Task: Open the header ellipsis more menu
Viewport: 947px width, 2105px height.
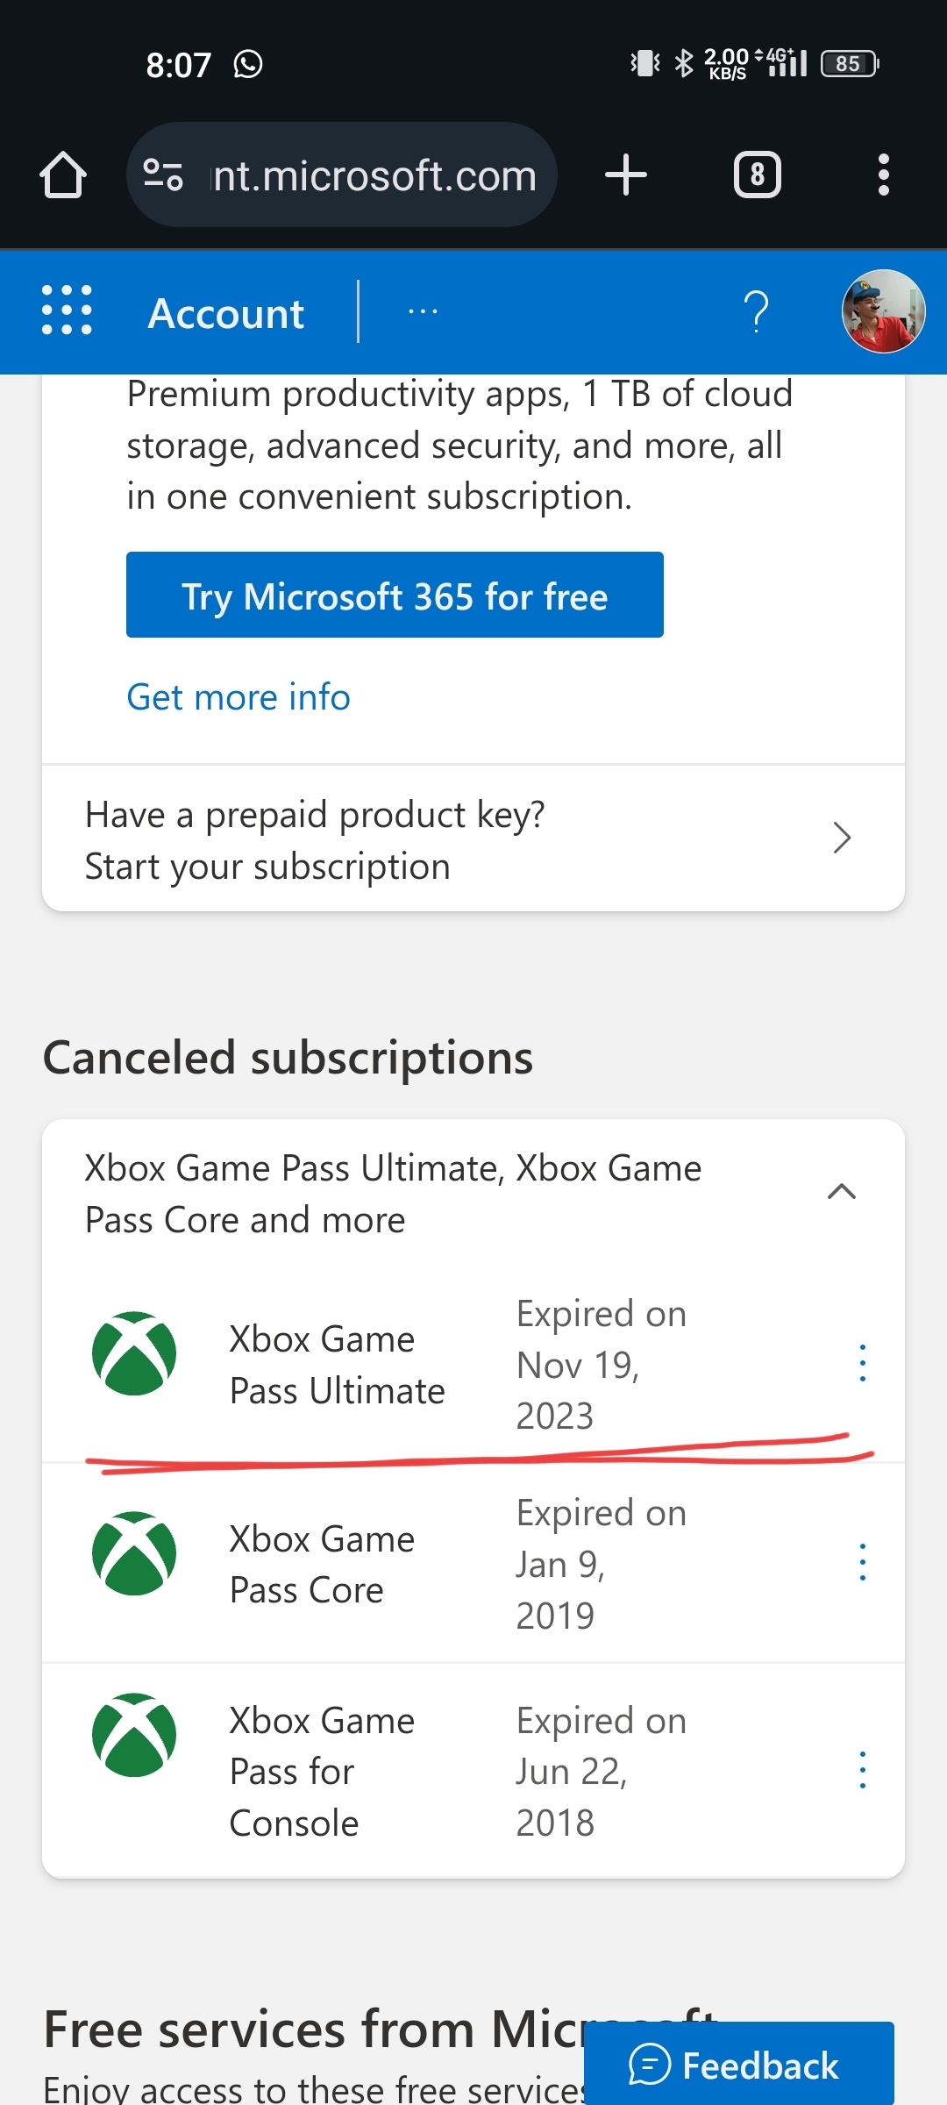Action: 423,311
